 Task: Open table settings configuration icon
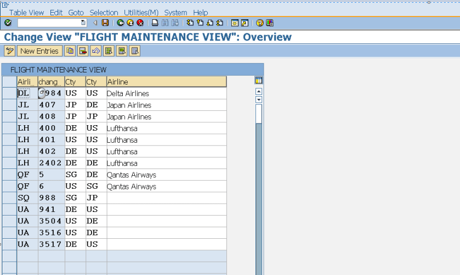pyautogui.click(x=259, y=81)
